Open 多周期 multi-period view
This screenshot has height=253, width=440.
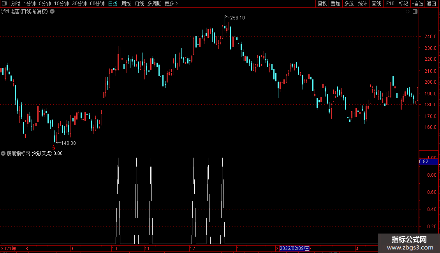[154, 4]
